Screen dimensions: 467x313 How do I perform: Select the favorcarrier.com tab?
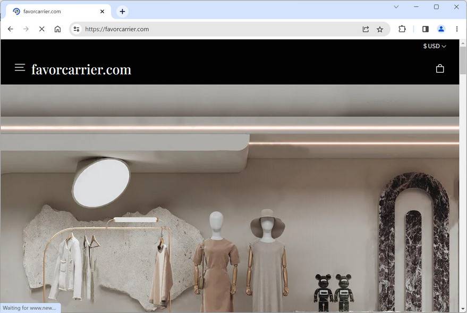(58, 12)
